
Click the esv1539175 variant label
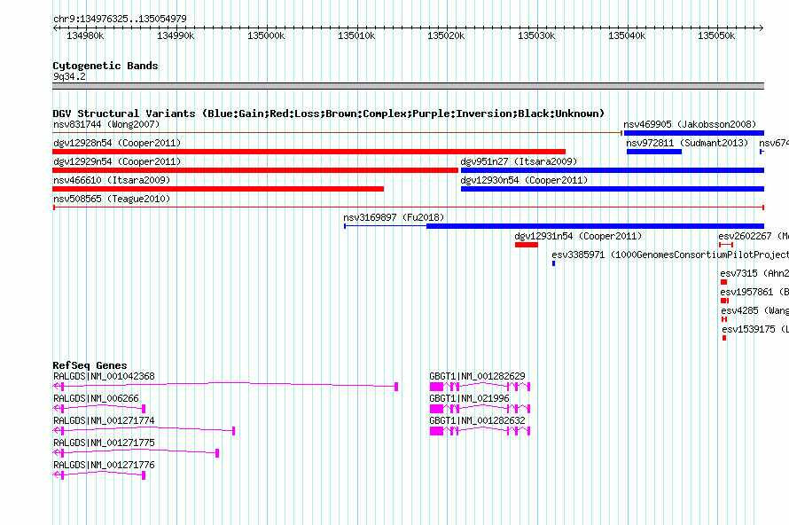point(755,329)
